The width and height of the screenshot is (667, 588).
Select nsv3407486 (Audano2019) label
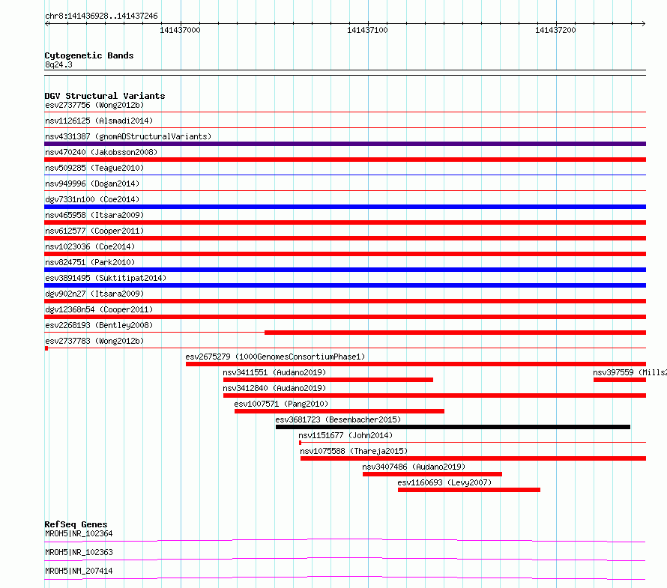click(x=414, y=467)
